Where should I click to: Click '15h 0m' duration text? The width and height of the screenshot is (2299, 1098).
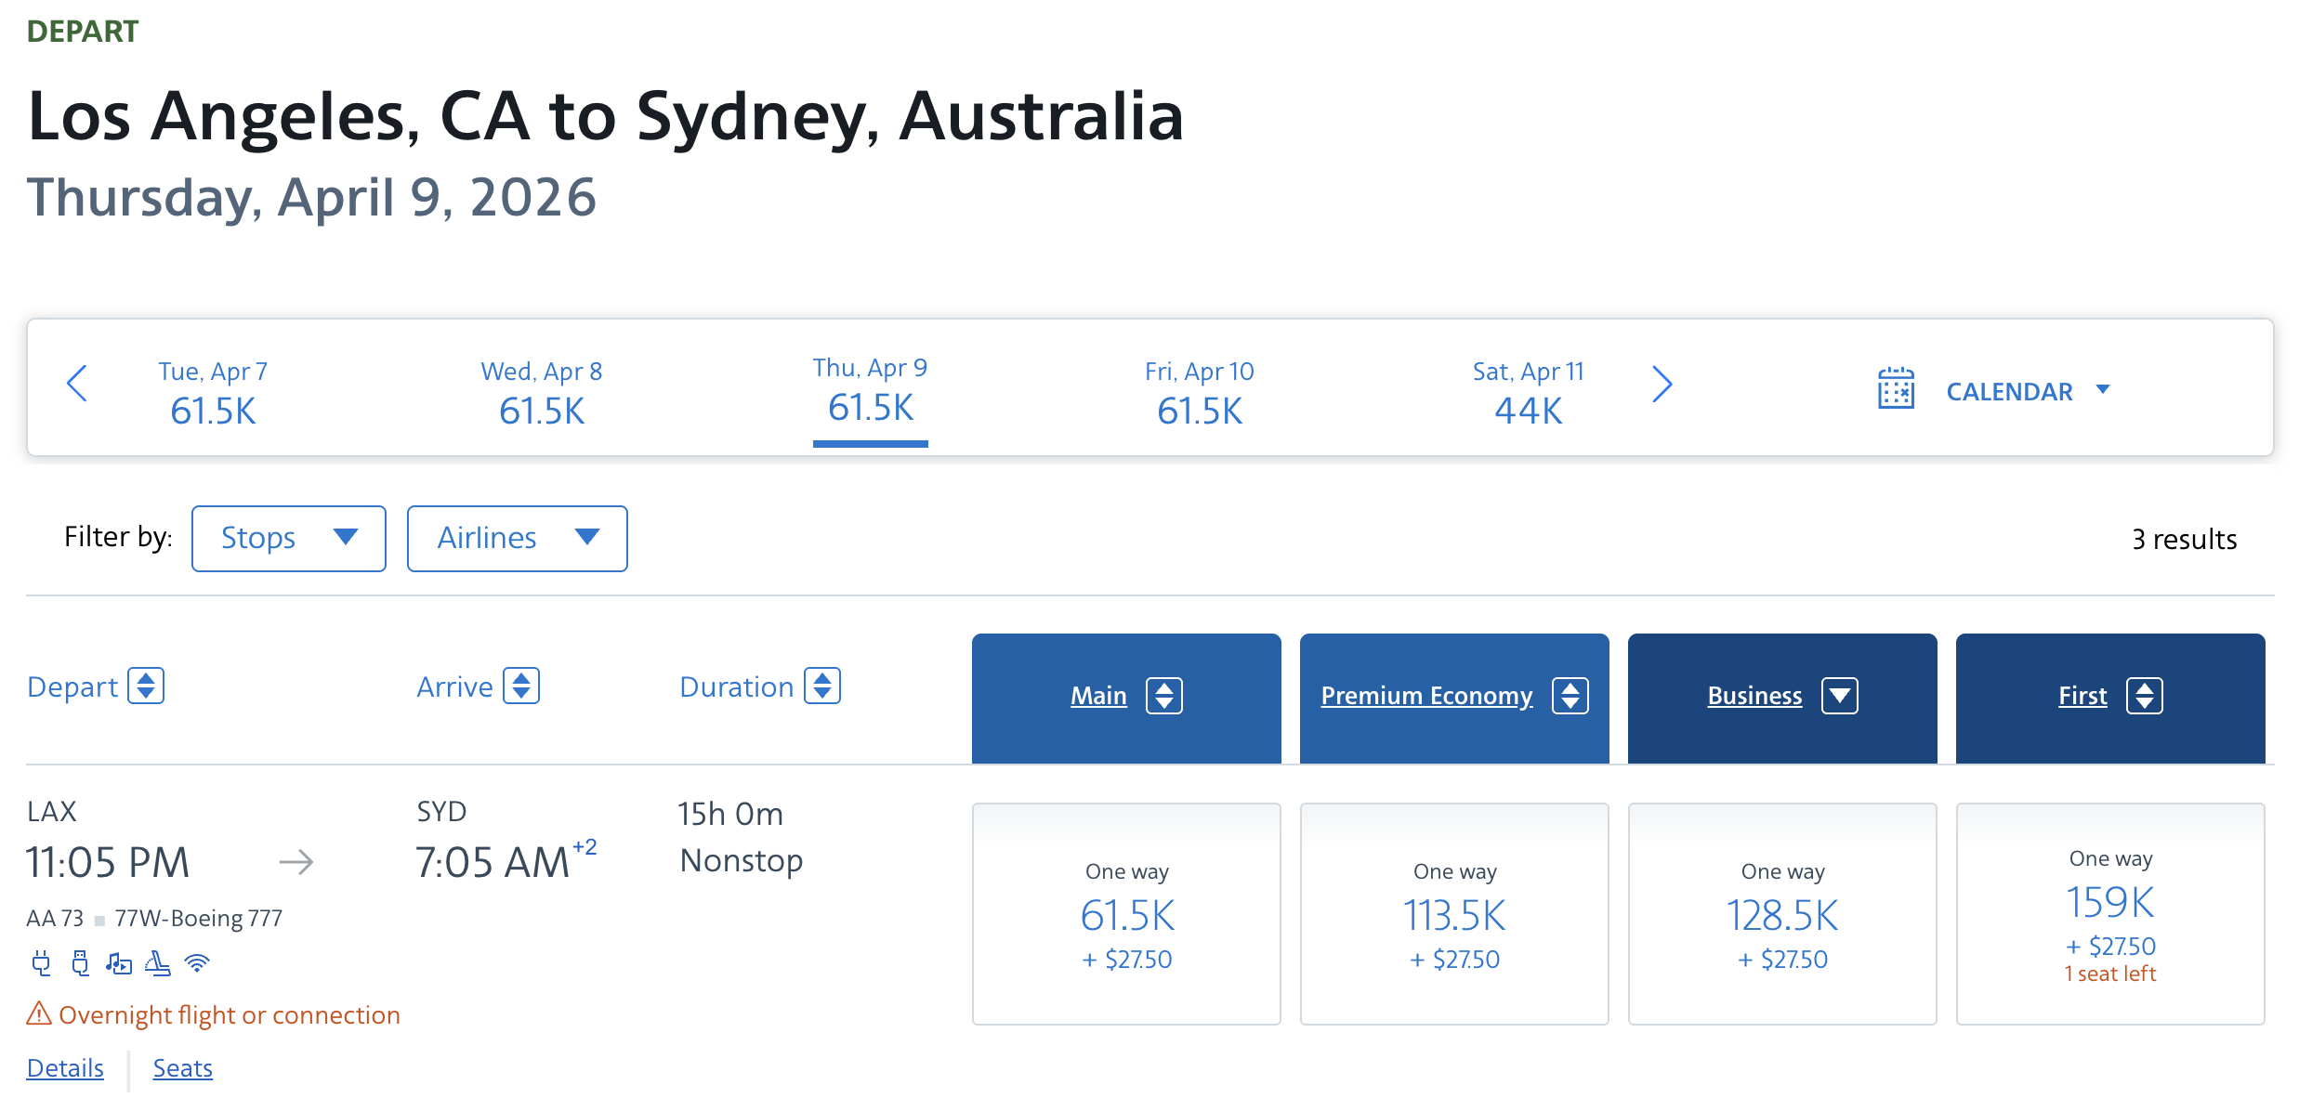pyautogui.click(x=730, y=814)
